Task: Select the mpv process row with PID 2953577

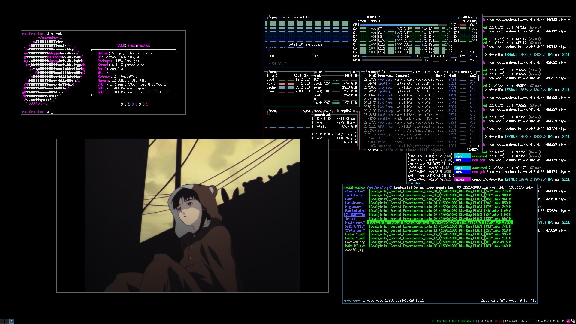Action: pyautogui.click(x=420, y=130)
